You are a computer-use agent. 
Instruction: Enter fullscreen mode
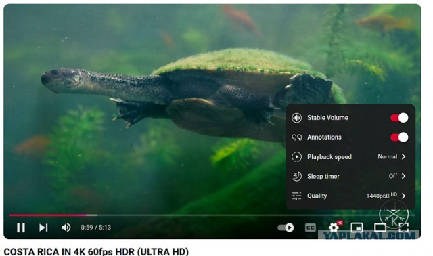click(x=403, y=228)
